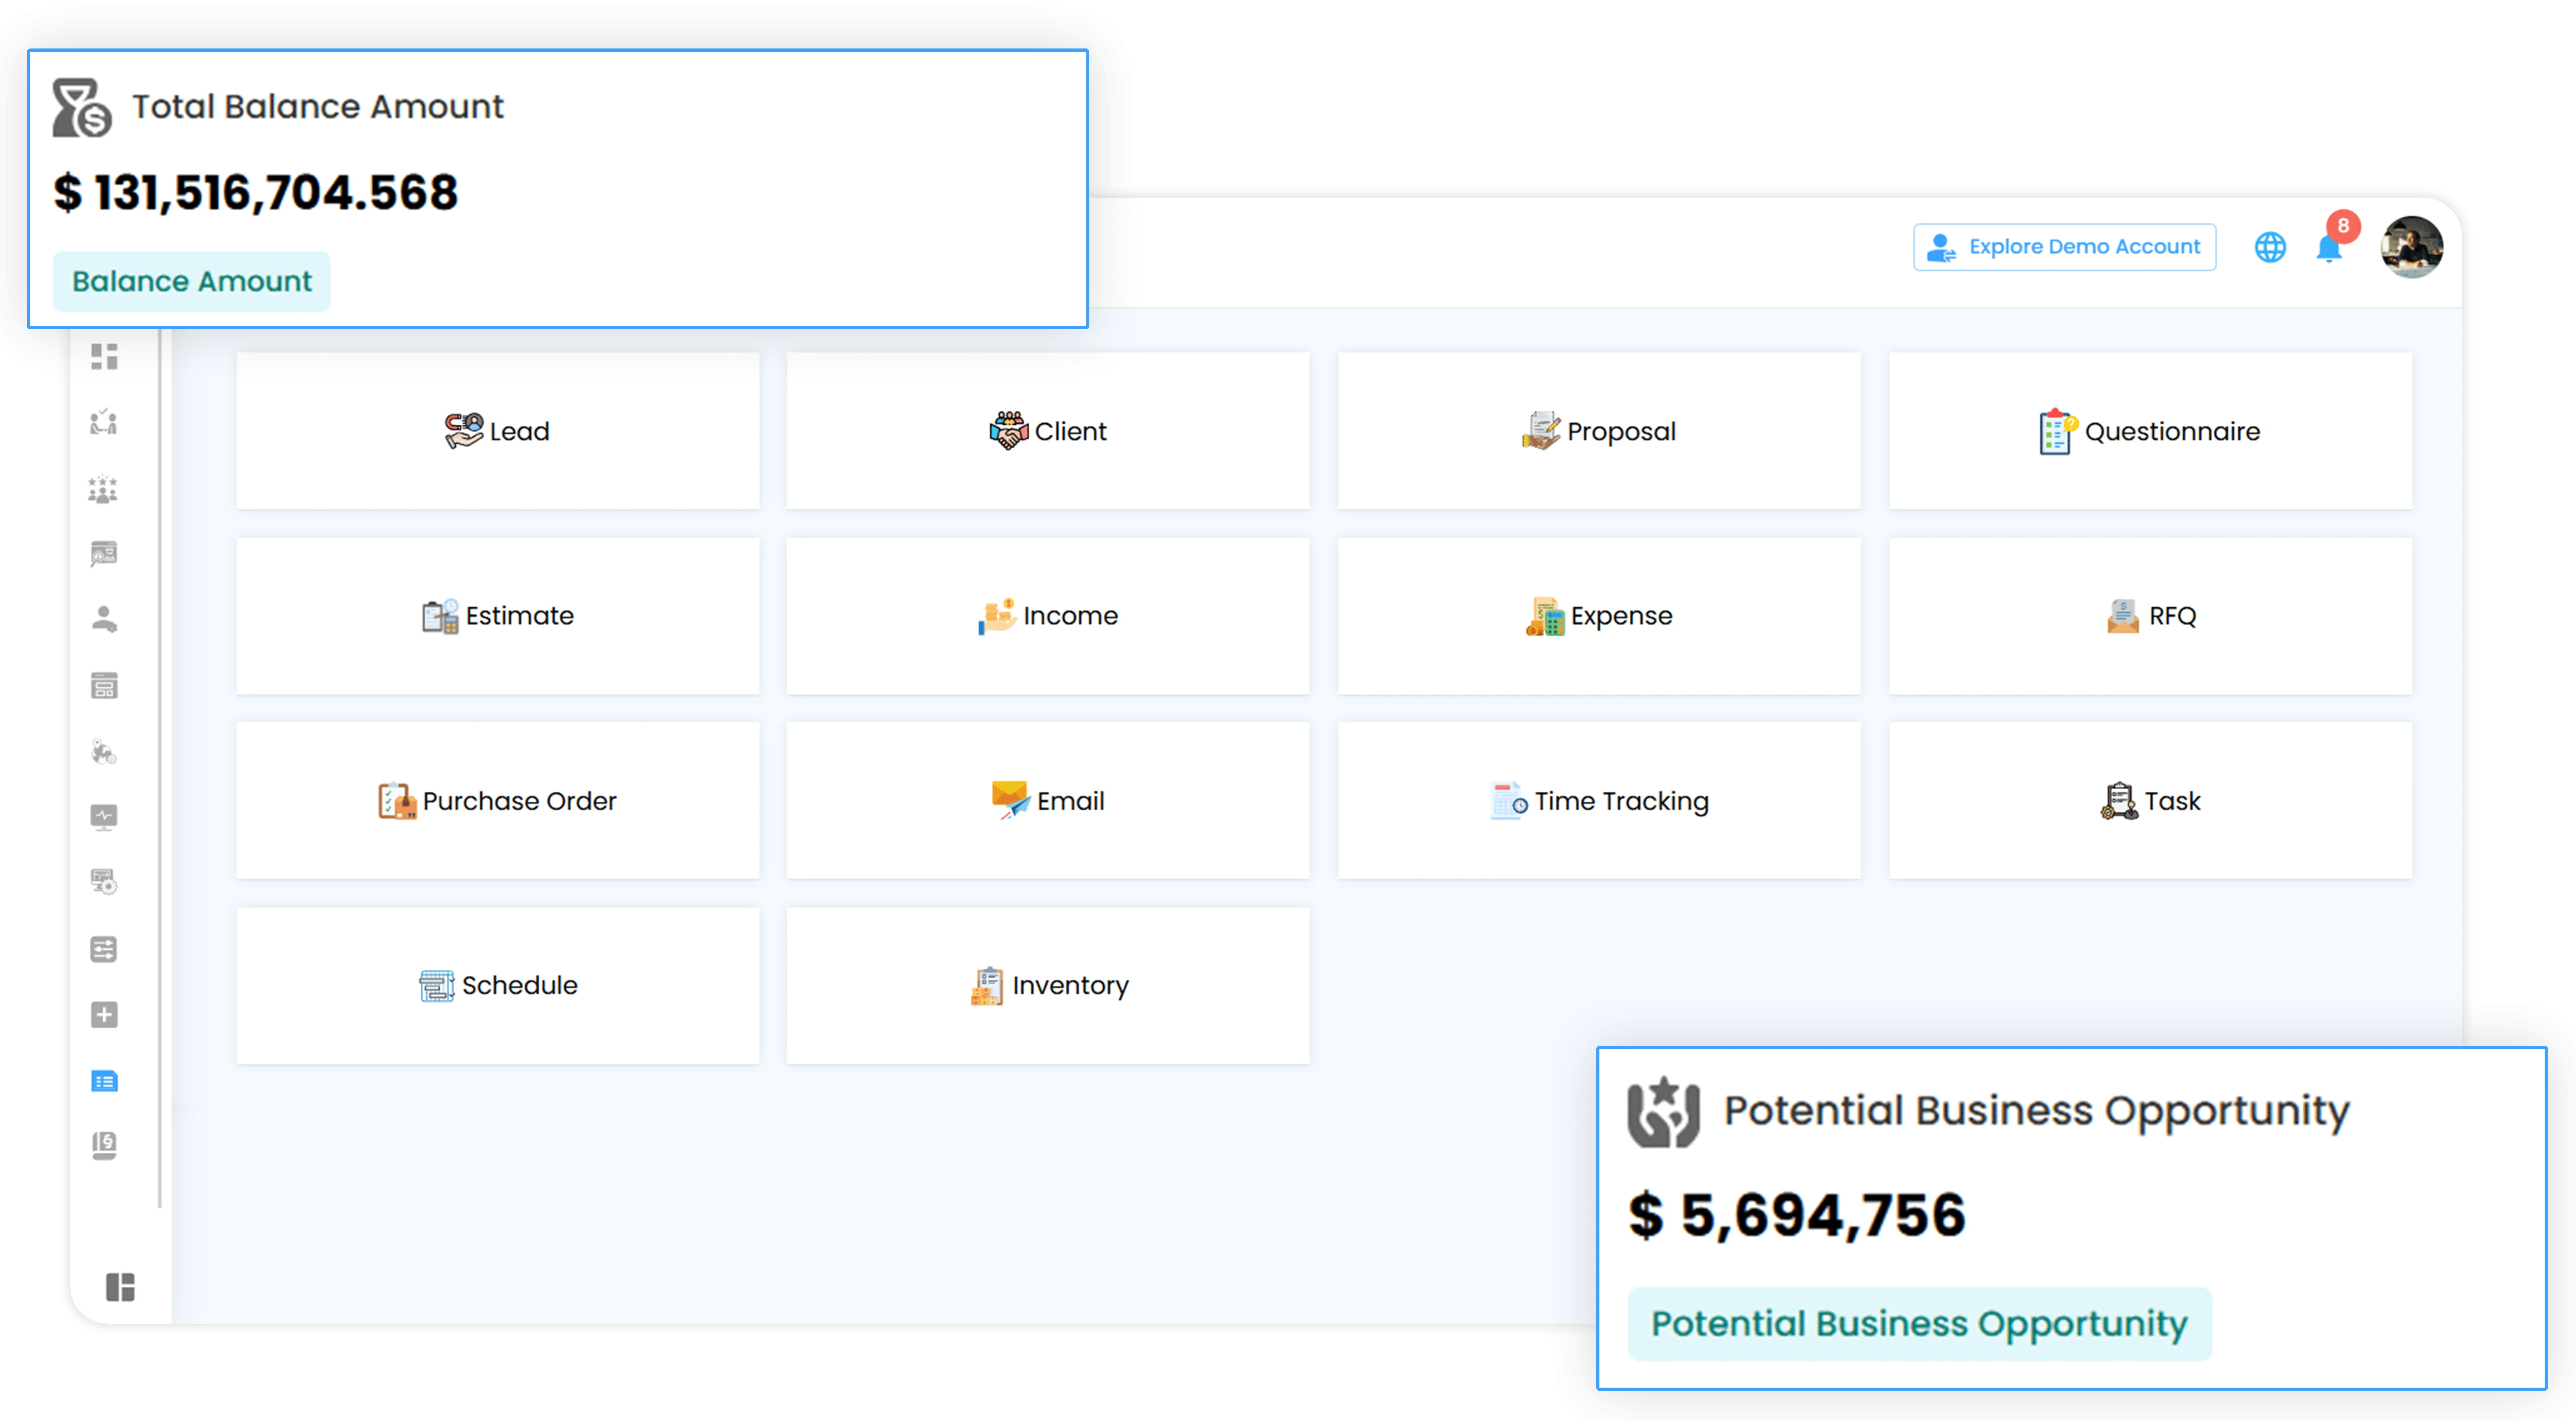Open the Schedule module card
The width and height of the screenshot is (2576, 1420).
tap(498, 986)
